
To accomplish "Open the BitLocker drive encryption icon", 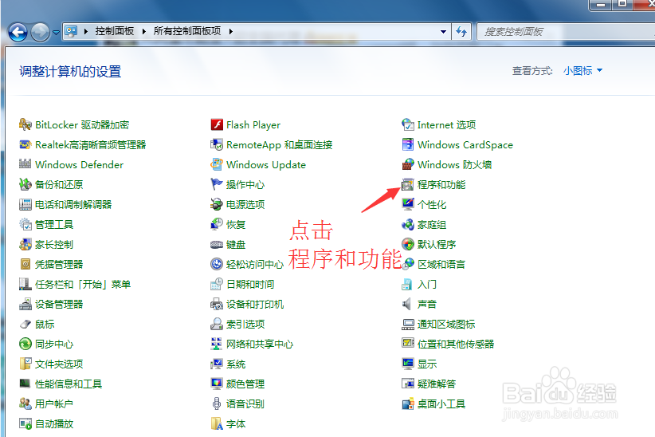I will (25, 124).
